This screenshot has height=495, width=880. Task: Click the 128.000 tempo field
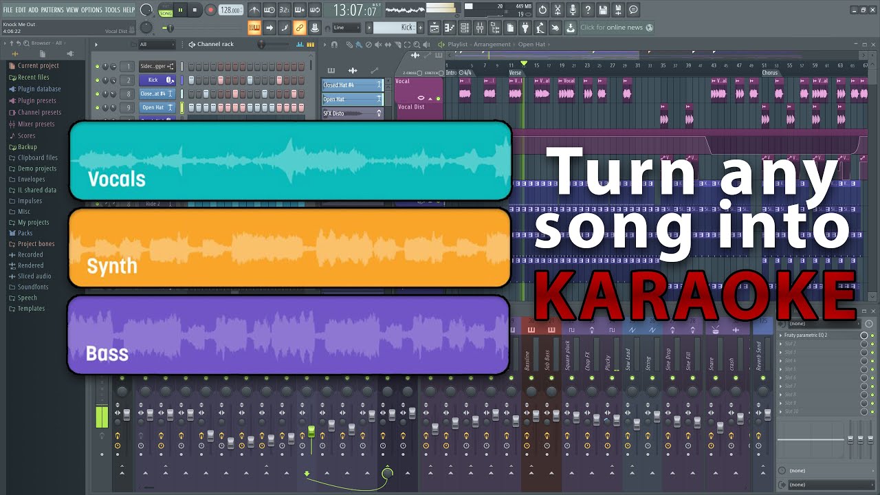(x=231, y=10)
